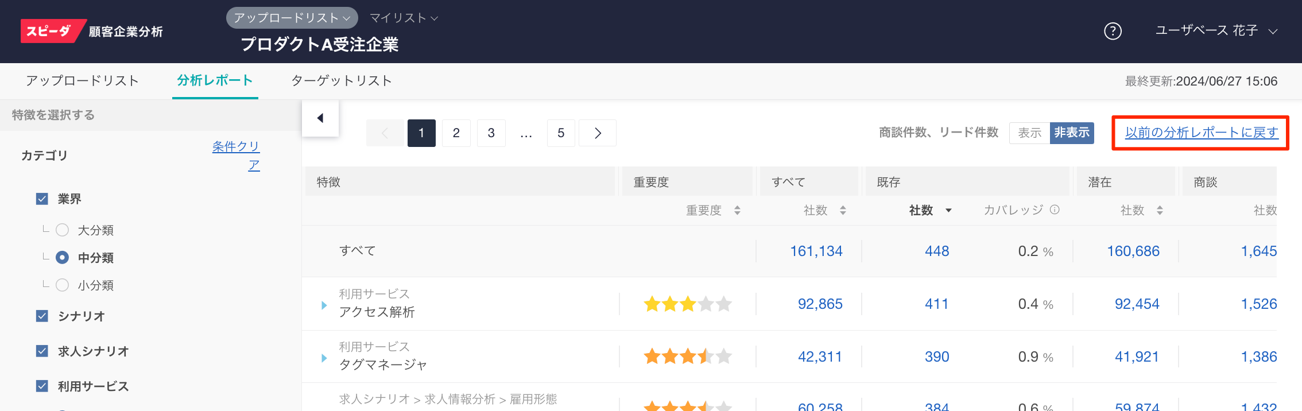The image size is (1302, 411).
Task: Sort the 'すべて' company count column
Action: pyautogui.click(x=843, y=211)
